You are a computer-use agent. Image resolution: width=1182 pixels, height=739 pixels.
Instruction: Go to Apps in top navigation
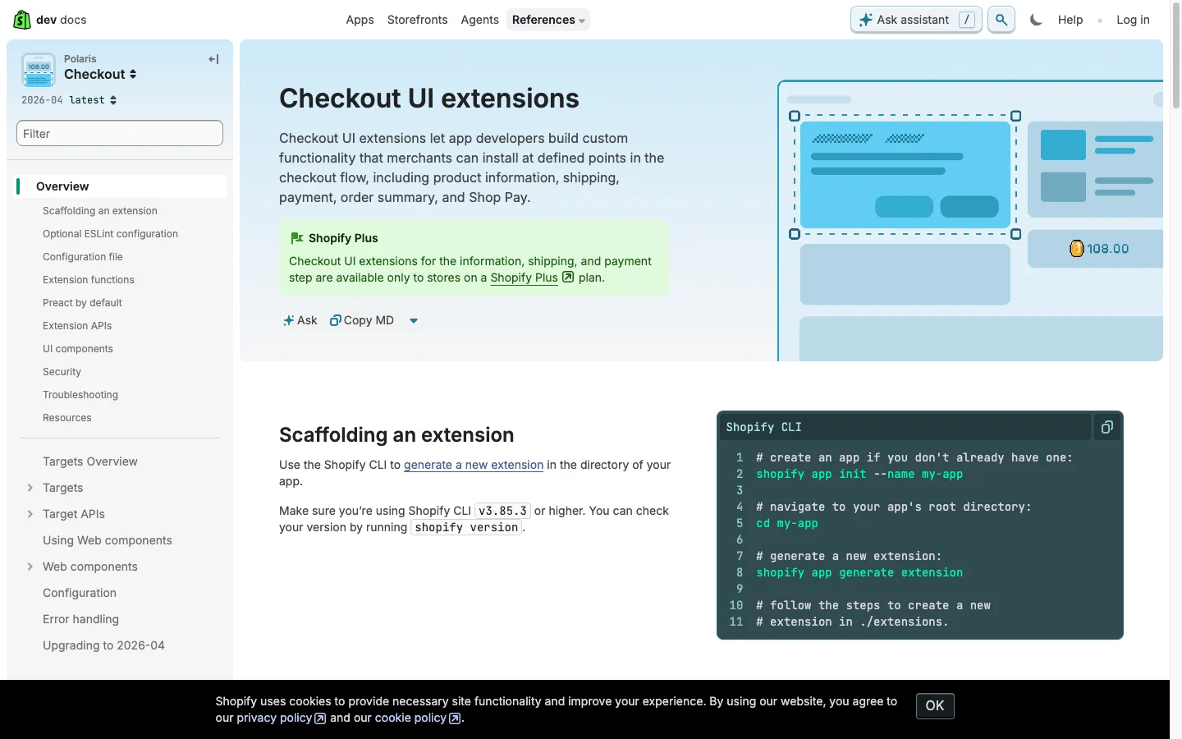click(x=360, y=20)
